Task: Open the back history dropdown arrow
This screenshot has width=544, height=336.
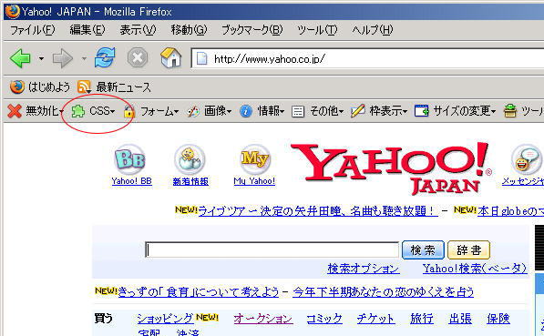Action: (x=41, y=58)
